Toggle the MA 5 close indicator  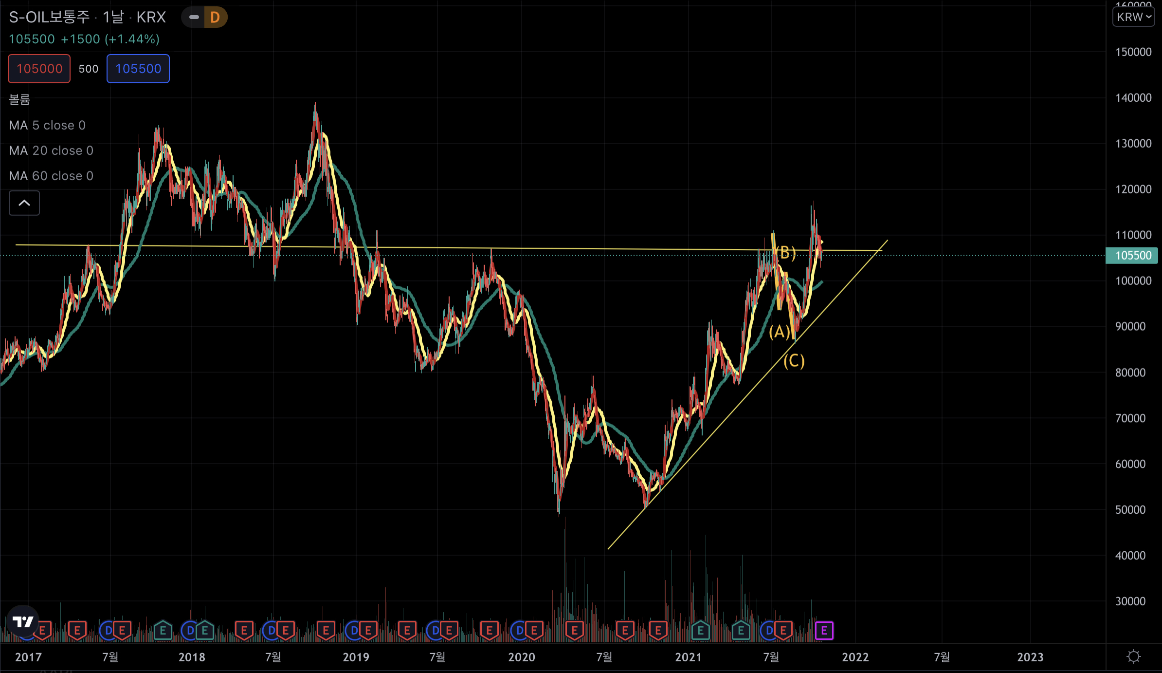[47, 125]
